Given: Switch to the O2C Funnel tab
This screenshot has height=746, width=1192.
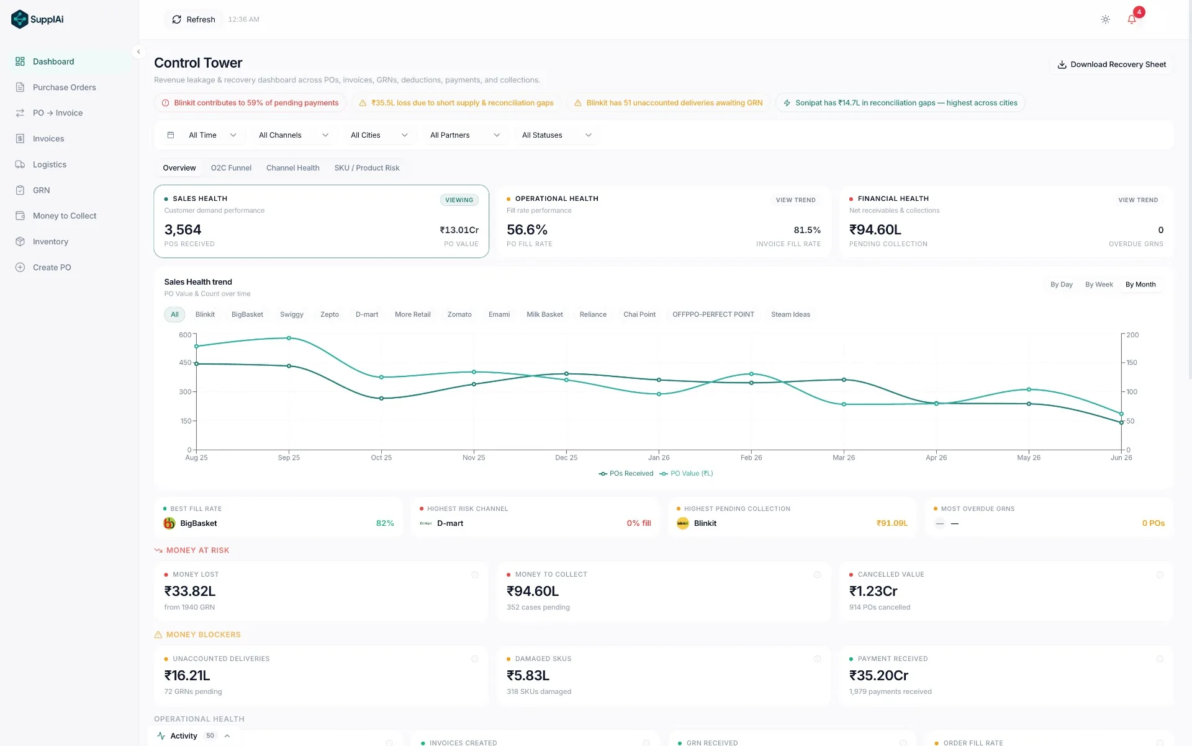Looking at the screenshot, I should click(x=231, y=168).
